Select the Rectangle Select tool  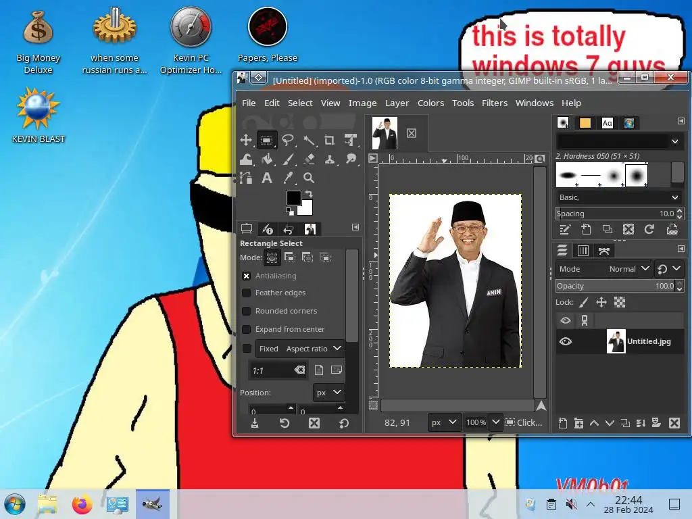coord(266,141)
